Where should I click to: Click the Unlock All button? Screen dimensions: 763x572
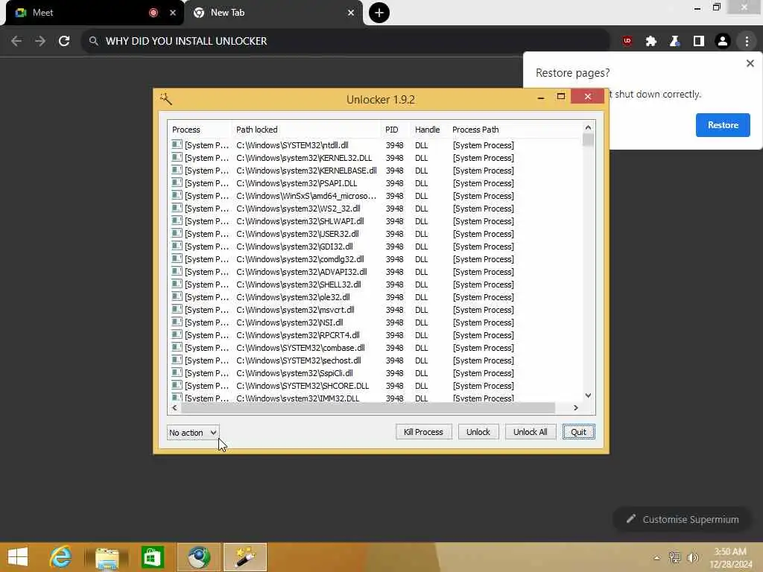click(531, 432)
